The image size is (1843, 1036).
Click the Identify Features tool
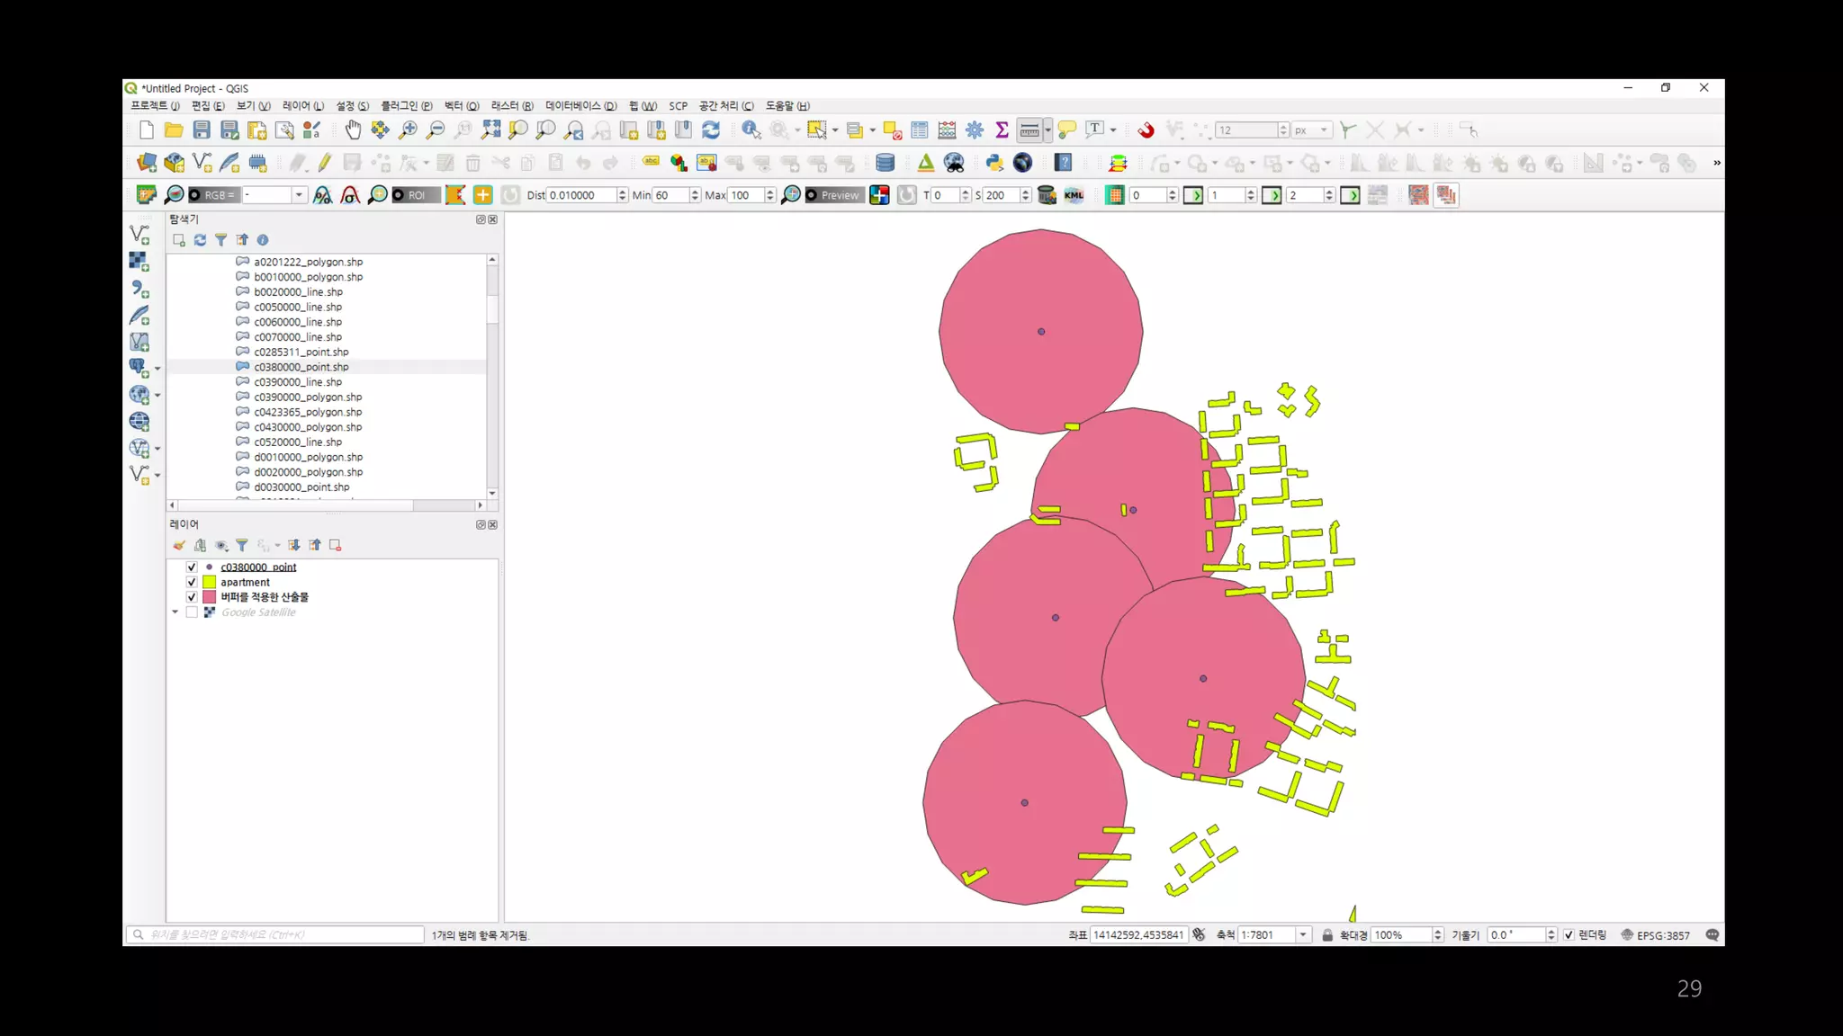pos(750,130)
